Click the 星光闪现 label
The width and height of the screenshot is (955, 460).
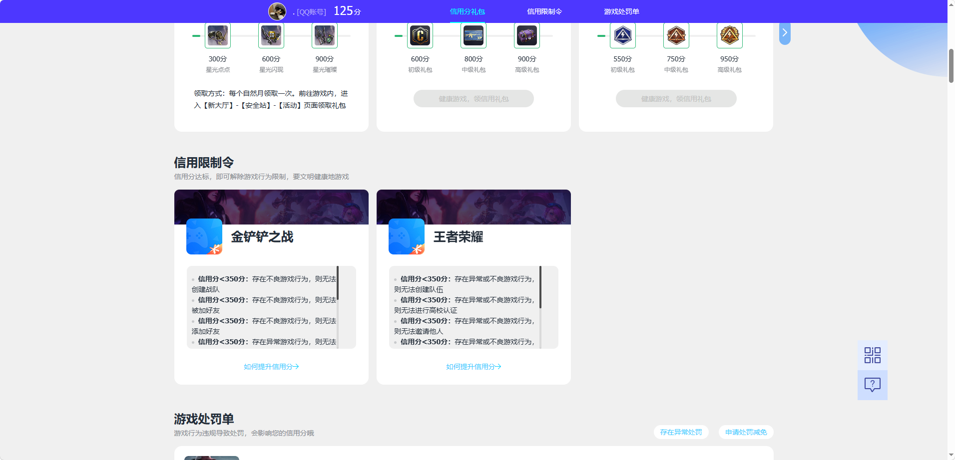click(271, 70)
